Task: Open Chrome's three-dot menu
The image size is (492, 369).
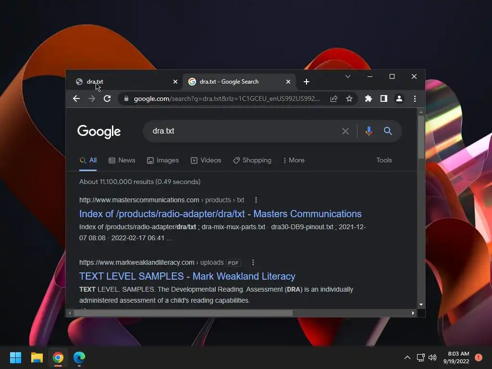Action: point(415,98)
